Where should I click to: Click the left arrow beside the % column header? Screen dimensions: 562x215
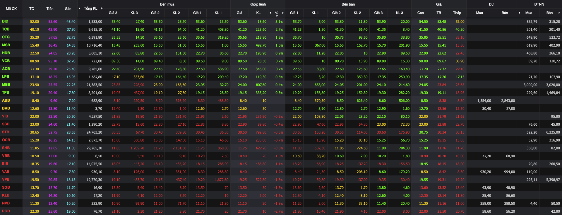pos(270,13)
